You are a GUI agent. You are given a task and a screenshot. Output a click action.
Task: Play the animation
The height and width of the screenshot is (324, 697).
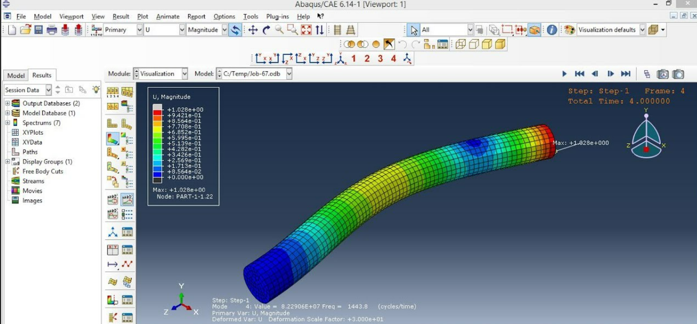[564, 74]
